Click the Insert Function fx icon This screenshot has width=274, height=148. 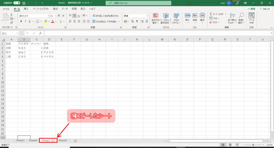click(40, 33)
